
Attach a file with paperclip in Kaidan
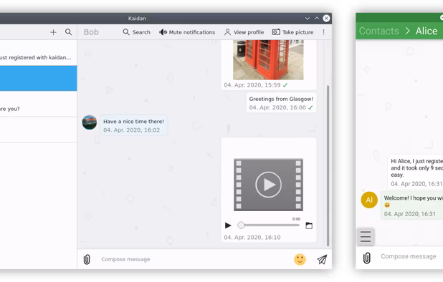click(87, 259)
